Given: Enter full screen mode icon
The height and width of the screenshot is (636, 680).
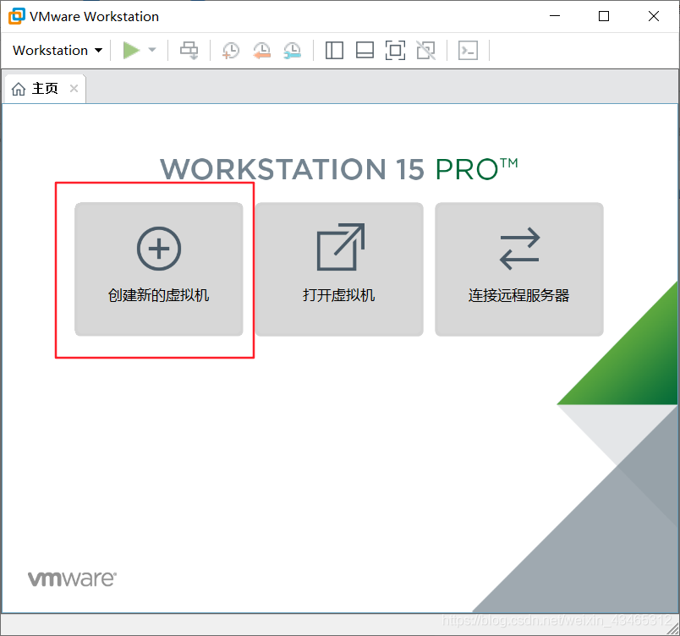Looking at the screenshot, I should pyautogui.click(x=395, y=50).
